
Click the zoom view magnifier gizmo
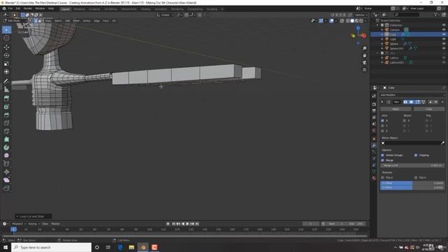364,48
